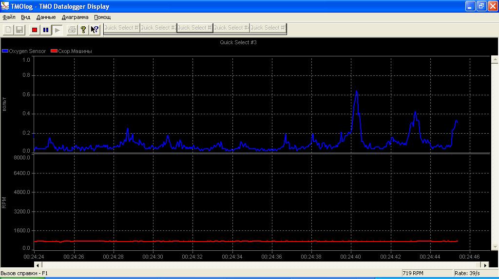This screenshot has width=499, height=279.
Task: Open the Вид menu
Action: tap(26, 17)
